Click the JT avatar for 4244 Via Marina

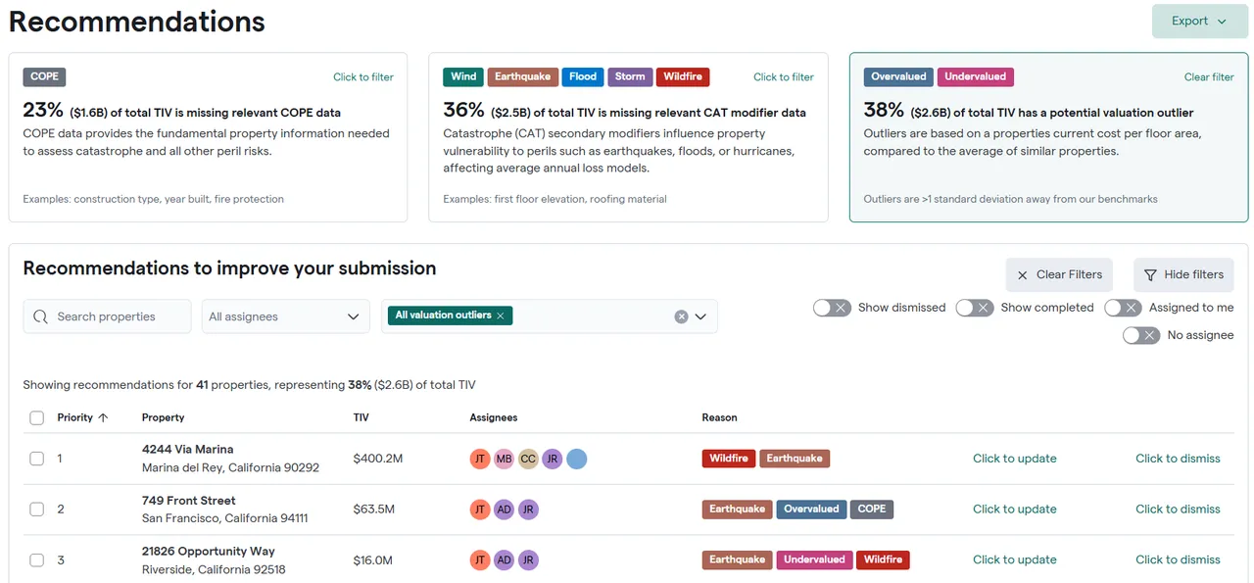tap(480, 459)
